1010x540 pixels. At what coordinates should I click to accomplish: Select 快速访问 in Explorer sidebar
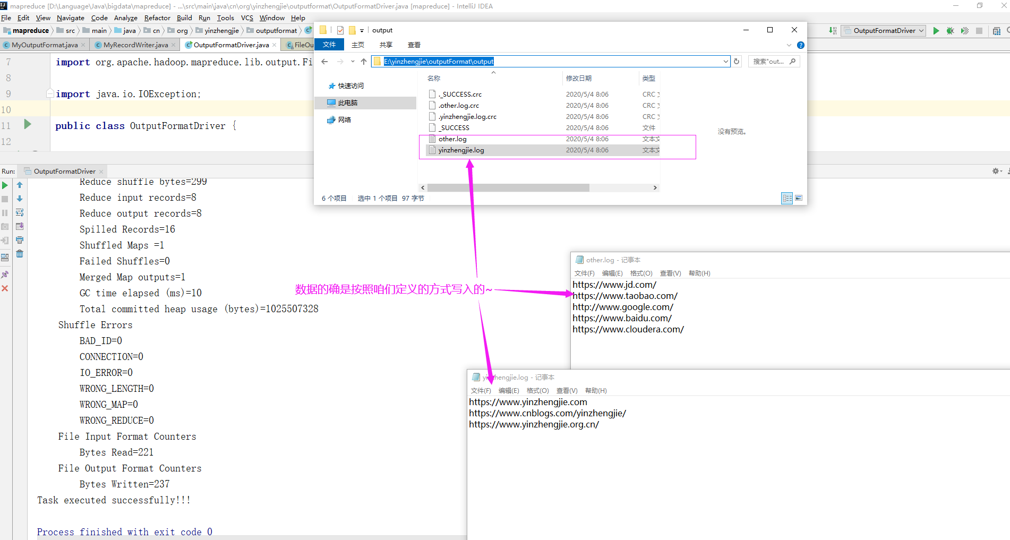350,86
